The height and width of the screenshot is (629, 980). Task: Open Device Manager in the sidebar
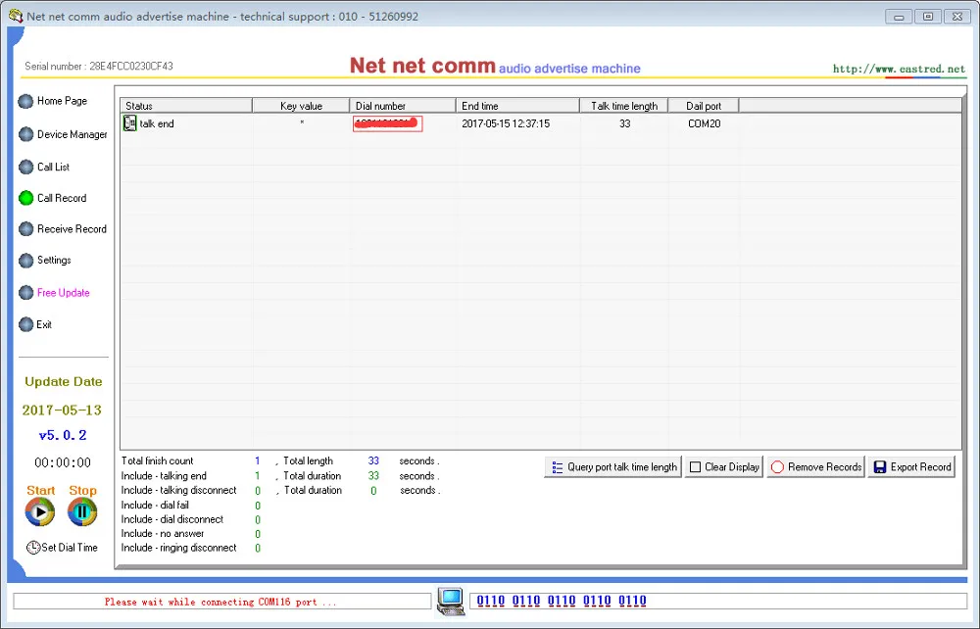(72, 134)
